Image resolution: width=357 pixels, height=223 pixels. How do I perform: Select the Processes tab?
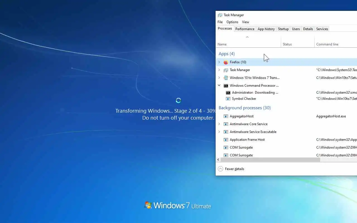225,28
